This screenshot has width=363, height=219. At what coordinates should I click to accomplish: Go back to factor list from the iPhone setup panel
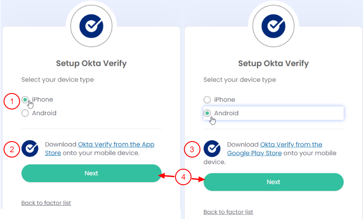point(46,203)
